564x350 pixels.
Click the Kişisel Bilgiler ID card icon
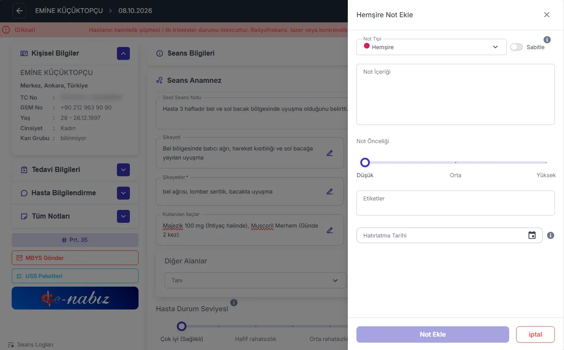[x=24, y=53]
